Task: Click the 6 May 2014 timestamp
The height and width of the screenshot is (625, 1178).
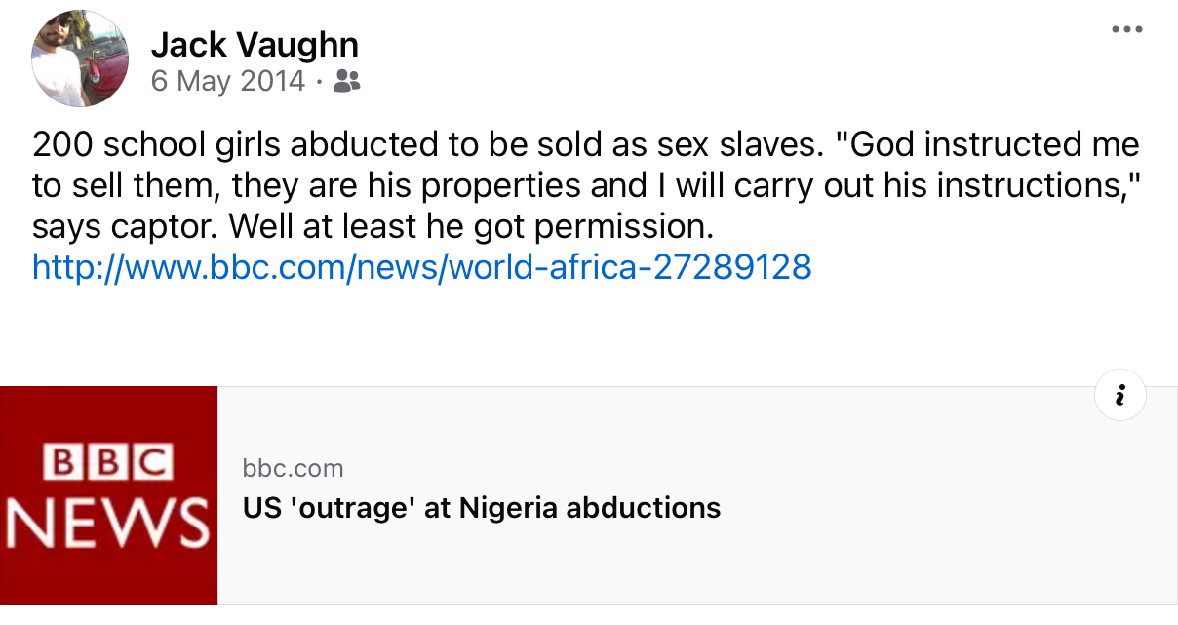Action: 228,81
